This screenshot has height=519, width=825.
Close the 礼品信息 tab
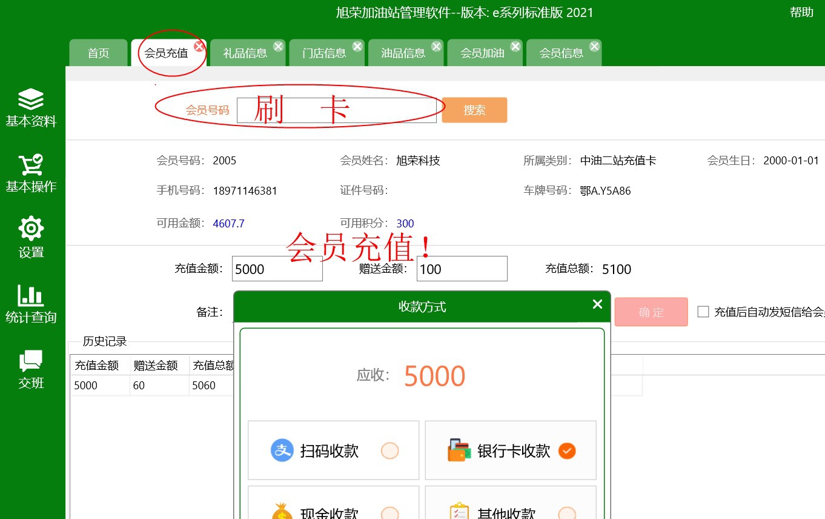point(278,47)
